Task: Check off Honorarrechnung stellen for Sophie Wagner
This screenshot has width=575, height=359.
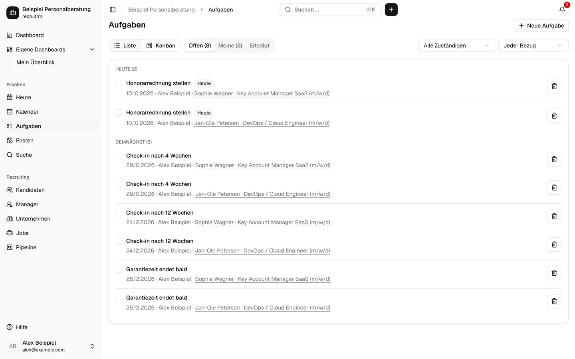Action: point(119,83)
